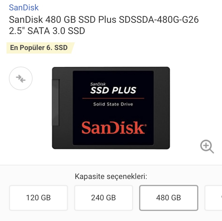Click the side notch of the pictured drive
The width and height of the screenshot is (222, 221).
click(x=56, y=102)
